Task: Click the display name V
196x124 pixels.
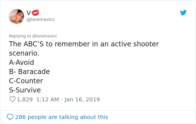Action: [29, 13]
